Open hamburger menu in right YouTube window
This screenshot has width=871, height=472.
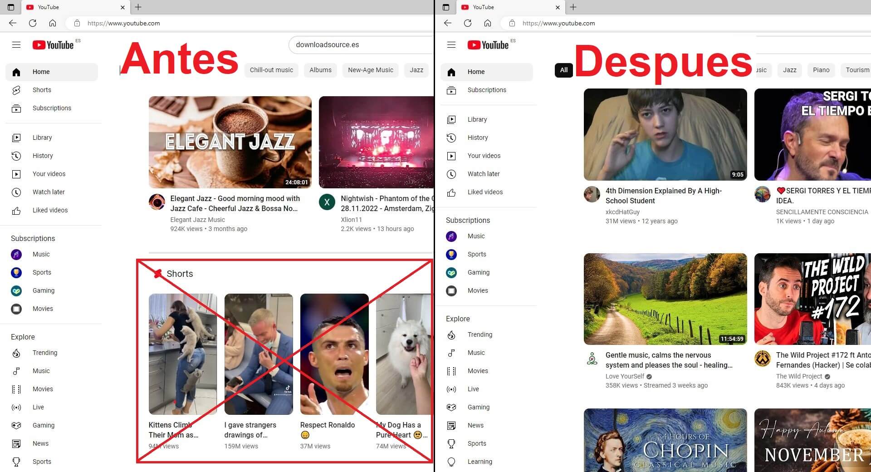451,44
